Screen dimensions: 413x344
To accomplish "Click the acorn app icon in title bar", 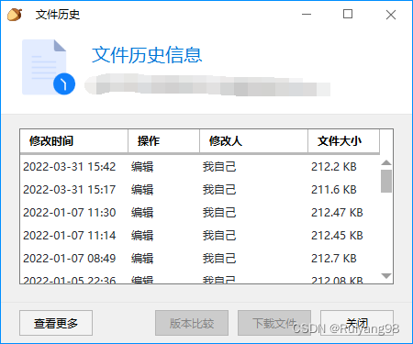I will click(15, 15).
